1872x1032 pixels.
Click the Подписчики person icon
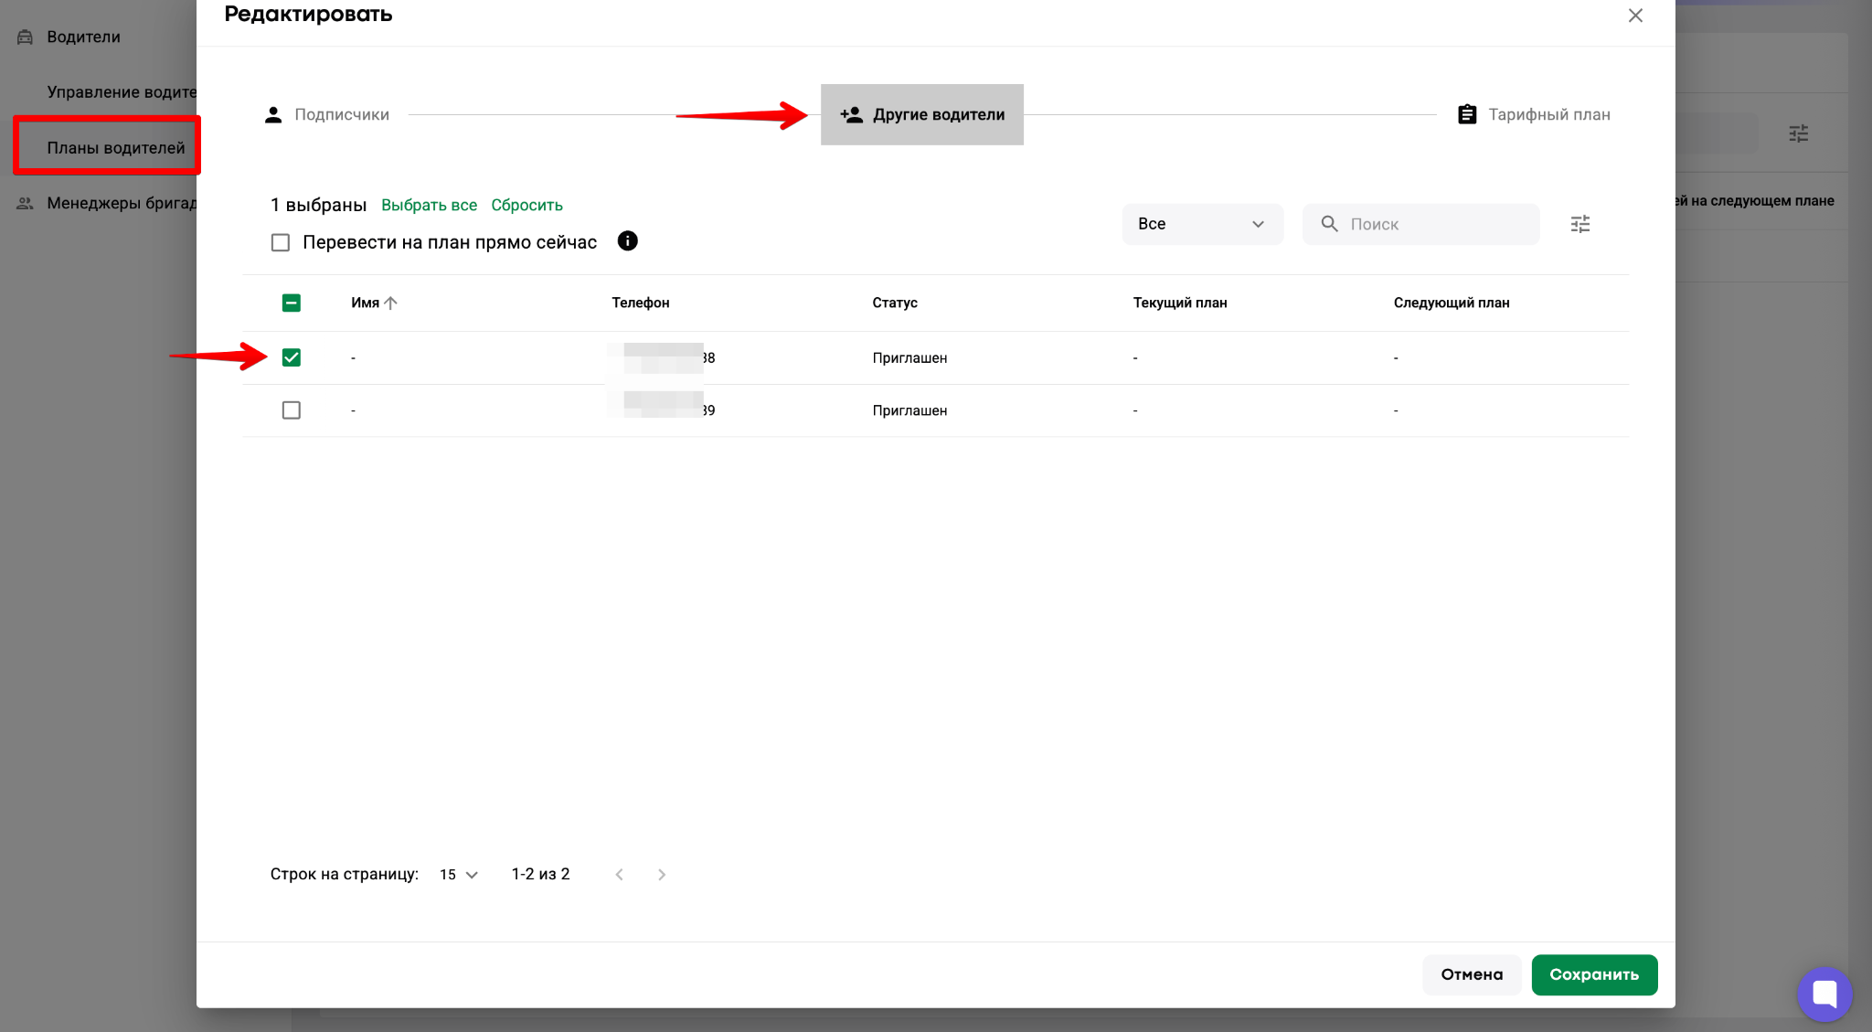point(273,114)
